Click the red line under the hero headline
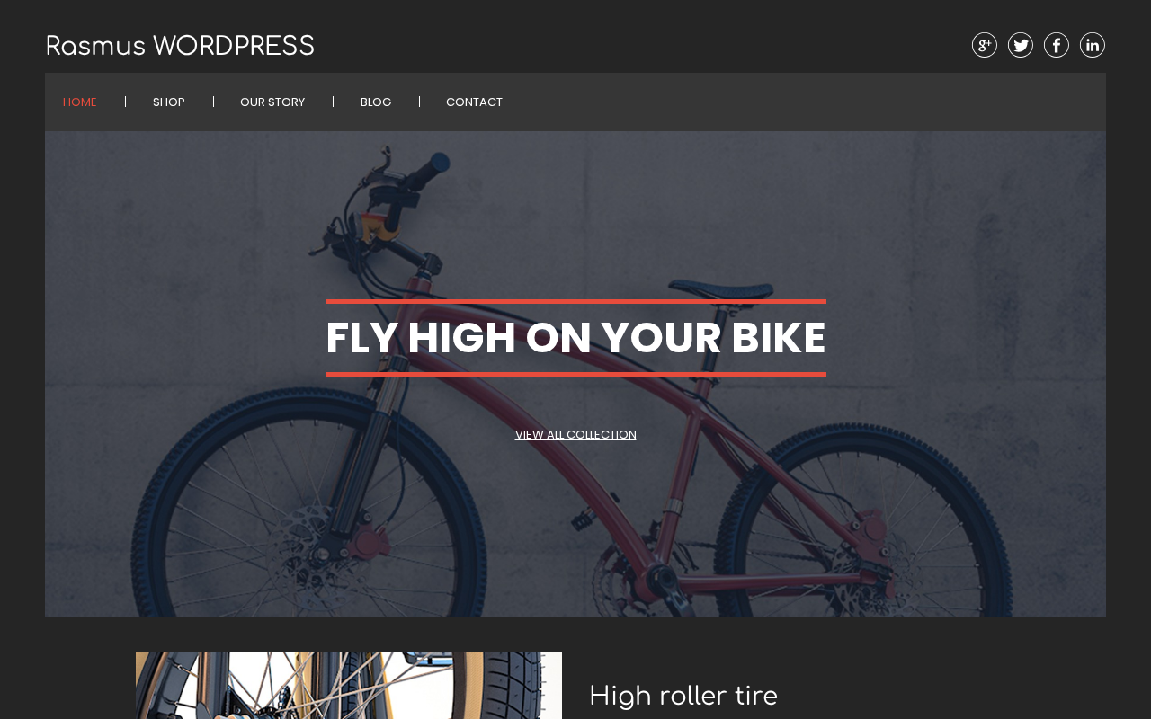The height and width of the screenshot is (719, 1151). (x=575, y=374)
